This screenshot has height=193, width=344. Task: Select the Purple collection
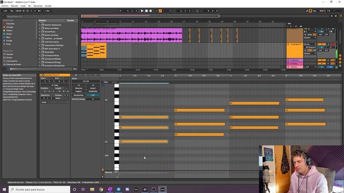9,41
